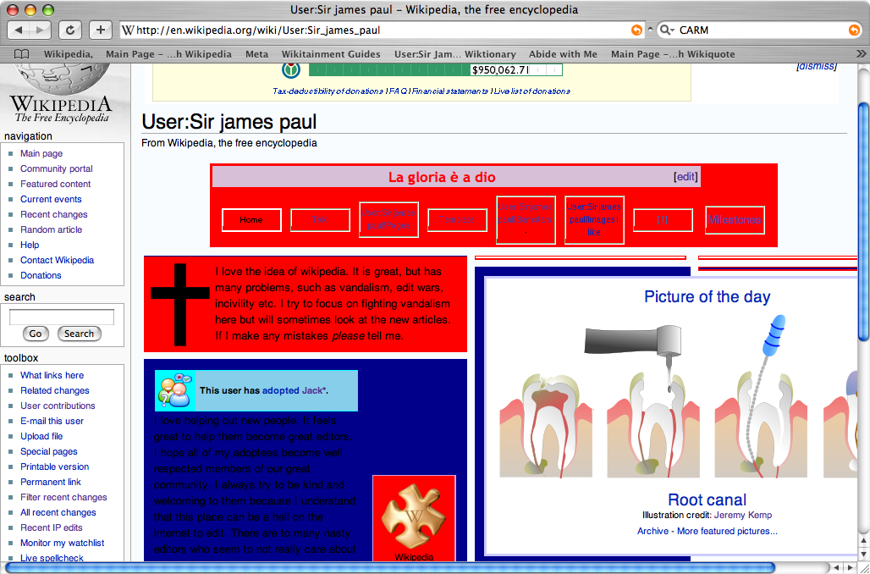Click the black cross image
The image size is (870, 574).
click(180, 305)
